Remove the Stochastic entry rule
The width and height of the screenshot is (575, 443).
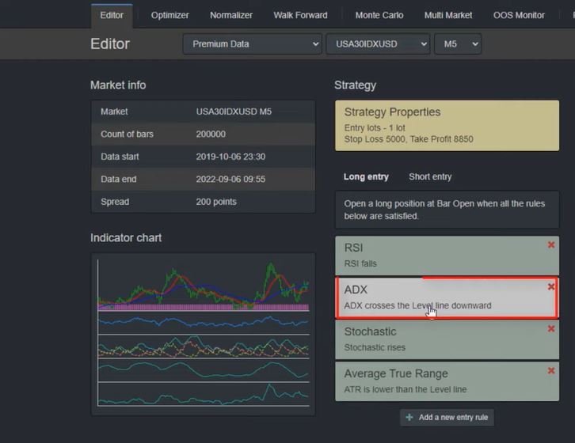tap(551, 329)
